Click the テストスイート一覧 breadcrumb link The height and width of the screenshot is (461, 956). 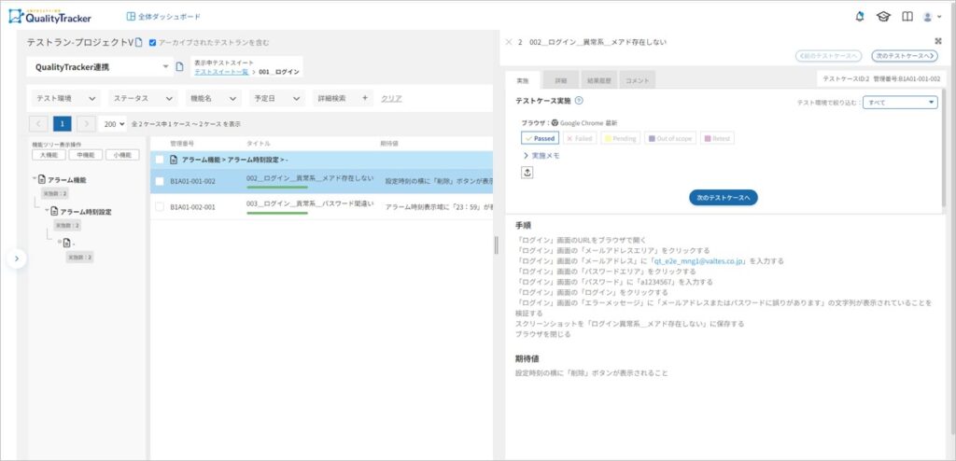tap(220, 72)
